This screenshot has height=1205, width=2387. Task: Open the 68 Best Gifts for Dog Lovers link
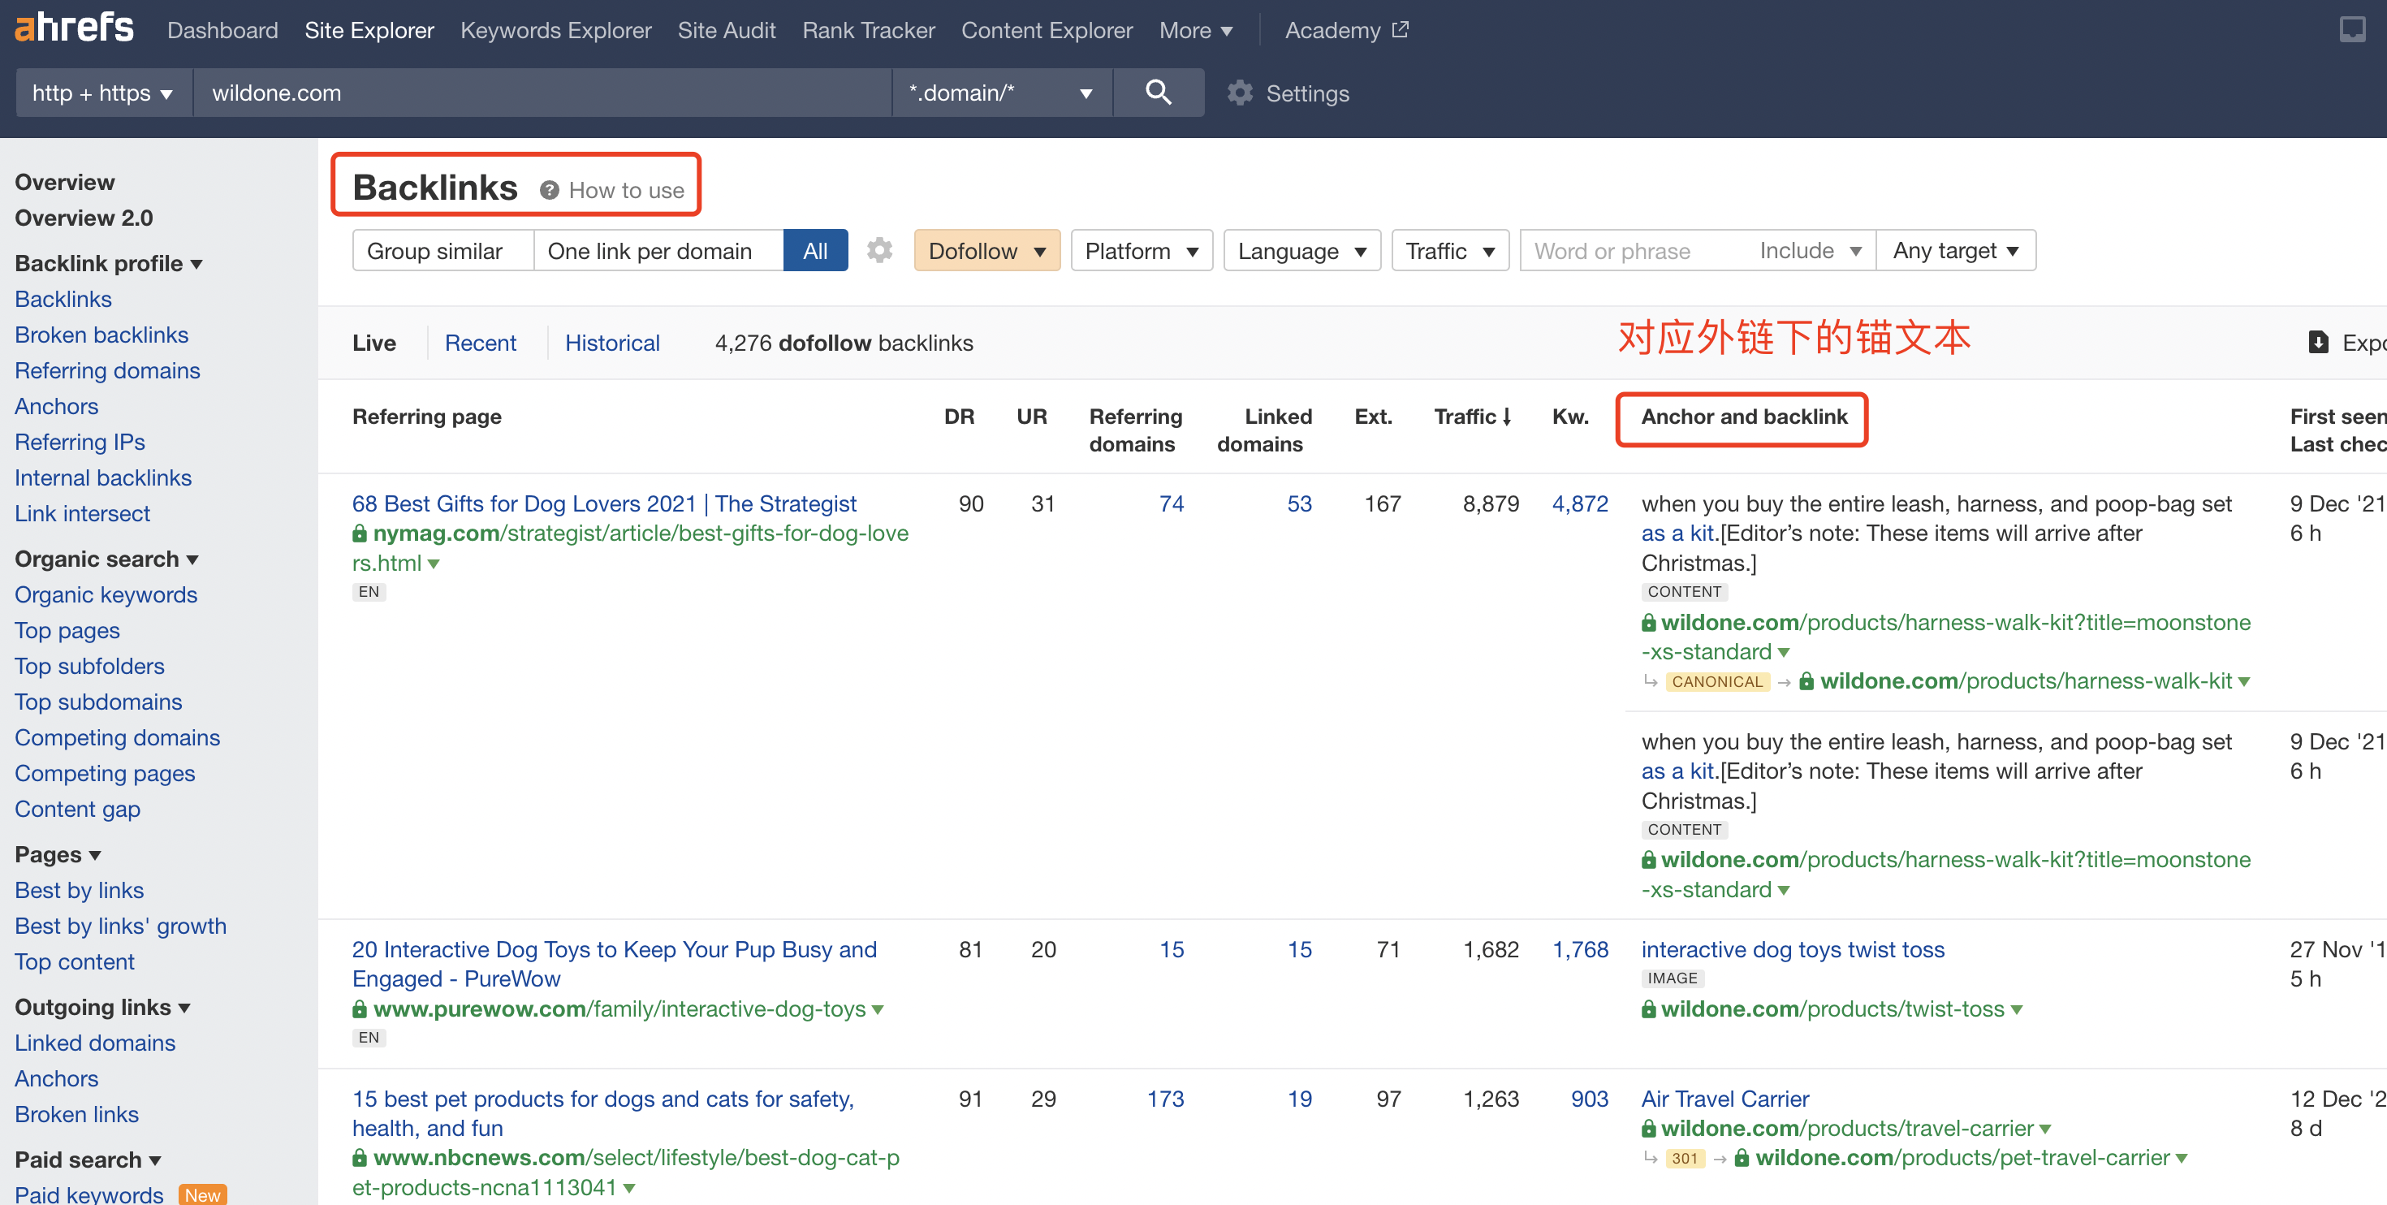[604, 504]
